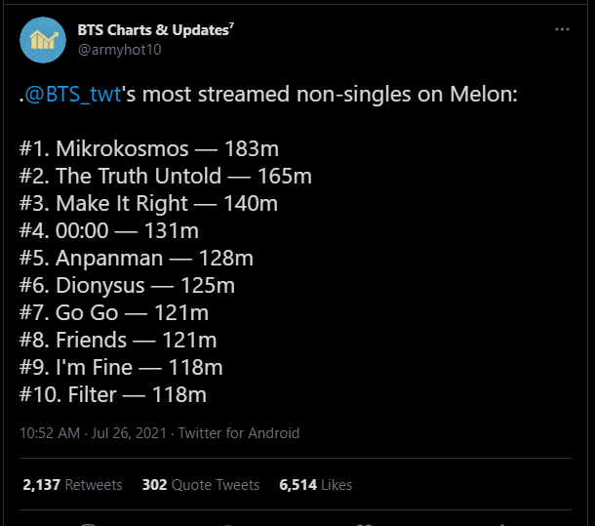595x526 pixels.
Task: Click the 10:52 AM Jul 26, 2021 timestamp
Action: tap(94, 432)
